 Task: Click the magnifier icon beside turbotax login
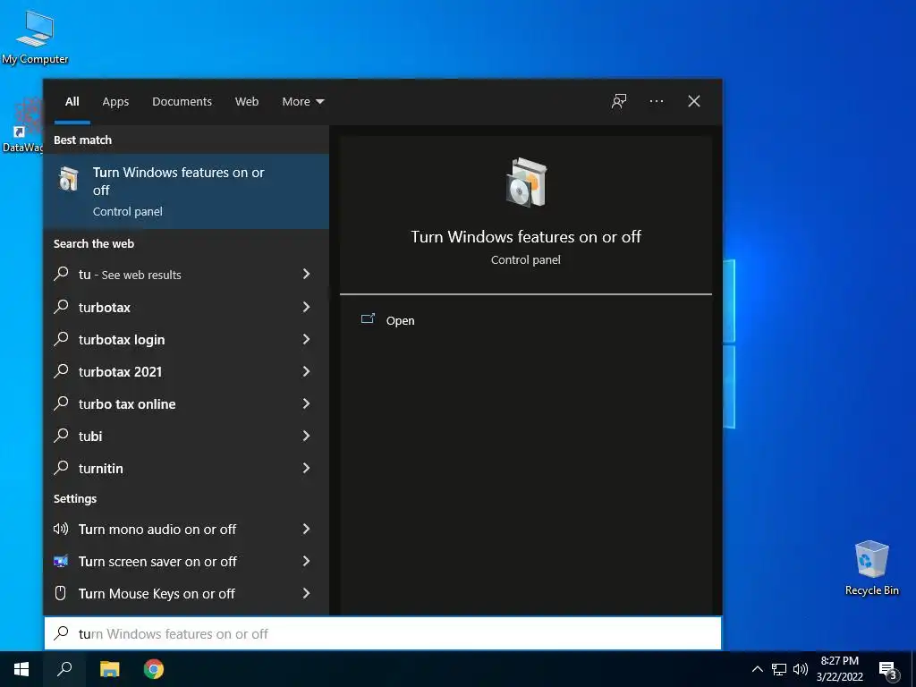(x=62, y=339)
